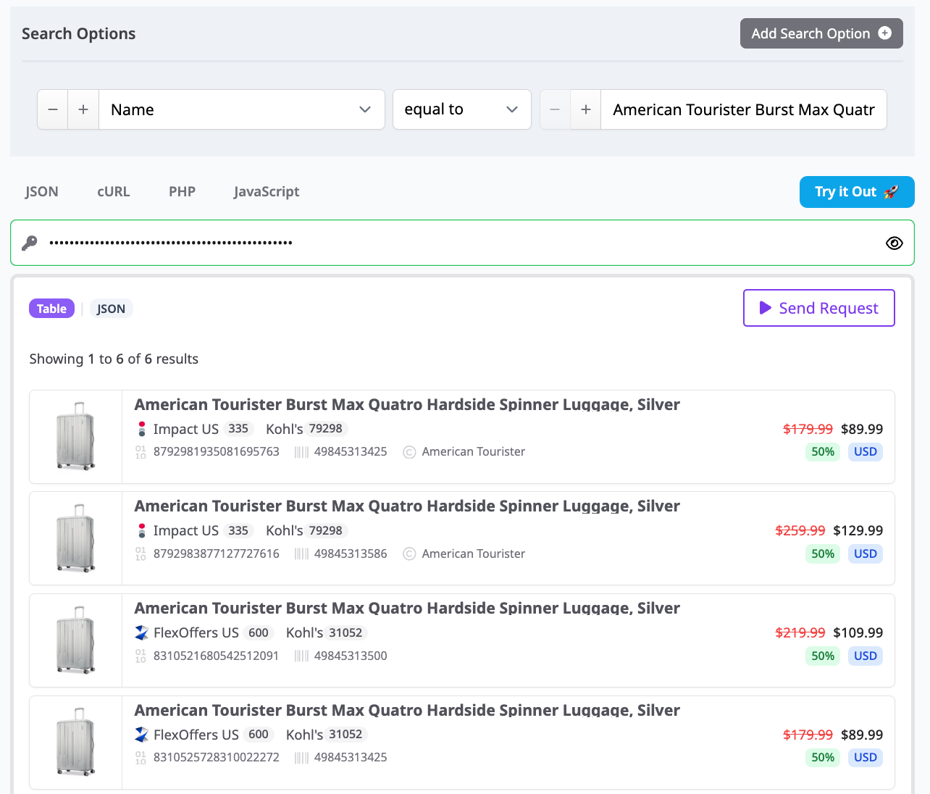
Task: Select the JSON results view next to Table
Action: coord(112,309)
